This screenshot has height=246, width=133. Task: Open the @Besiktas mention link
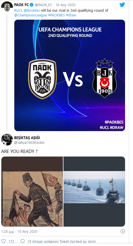click(32, 11)
